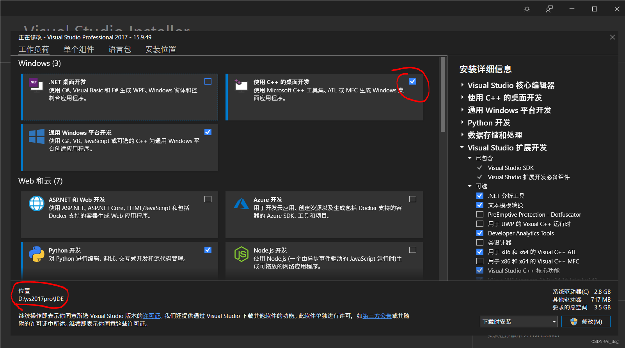Collapse the 已包含 section
This screenshot has height=348, width=625.
pyautogui.click(x=470, y=158)
